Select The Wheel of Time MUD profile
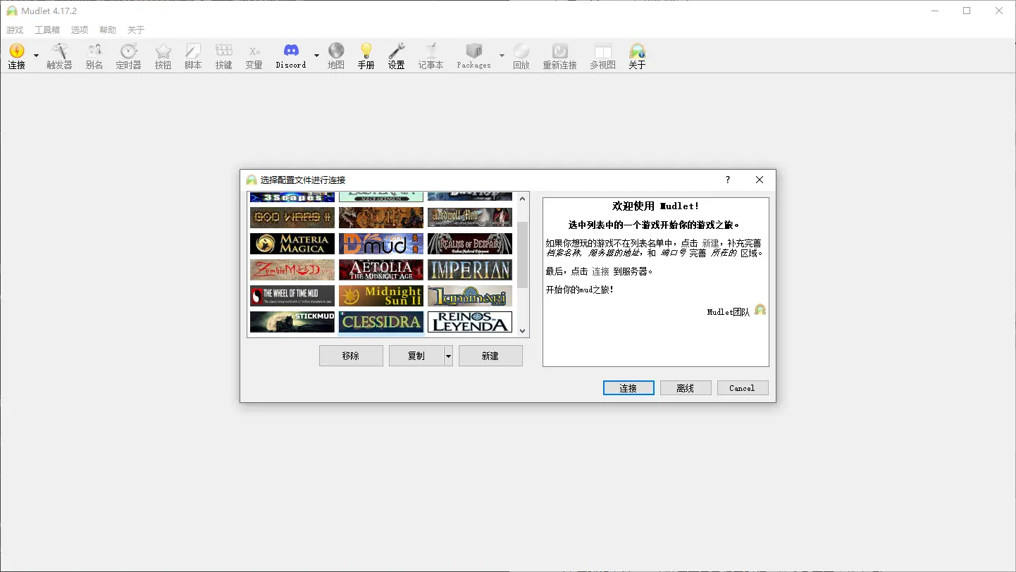This screenshot has width=1016, height=572. pos(292,296)
